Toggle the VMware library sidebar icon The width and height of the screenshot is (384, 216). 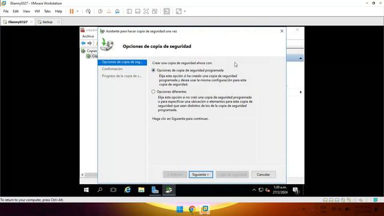click(x=129, y=11)
